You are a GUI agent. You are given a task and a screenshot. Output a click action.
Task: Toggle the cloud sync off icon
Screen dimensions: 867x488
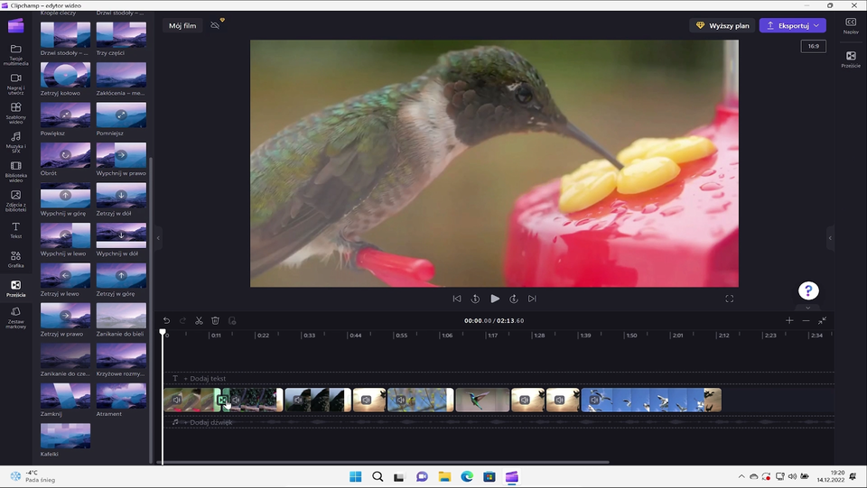[x=215, y=25]
